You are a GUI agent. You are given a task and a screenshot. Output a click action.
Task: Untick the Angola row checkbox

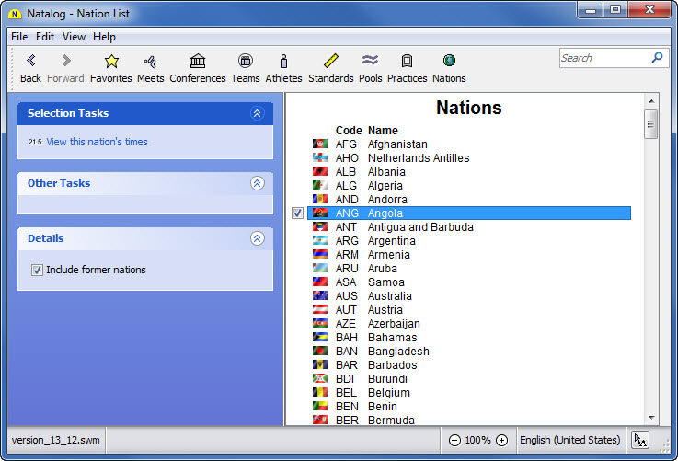pos(298,213)
